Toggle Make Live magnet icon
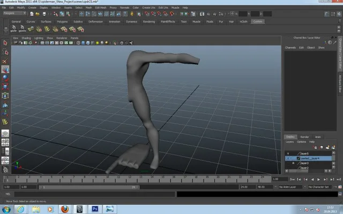Image resolution: width=343 pixels, height=214 pixels. tap(172, 14)
